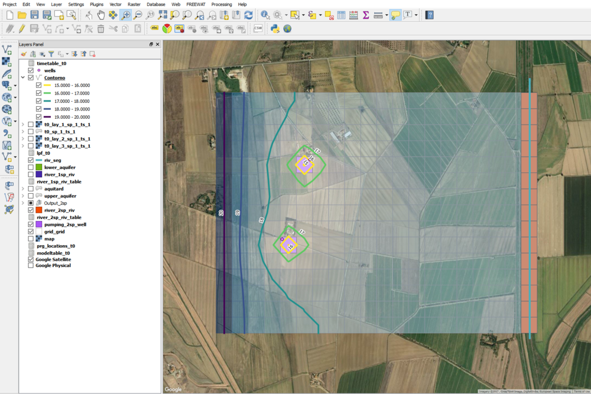Click the Statistical Summary sigma icon
This screenshot has width=591, height=394.
[x=365, y=15]
